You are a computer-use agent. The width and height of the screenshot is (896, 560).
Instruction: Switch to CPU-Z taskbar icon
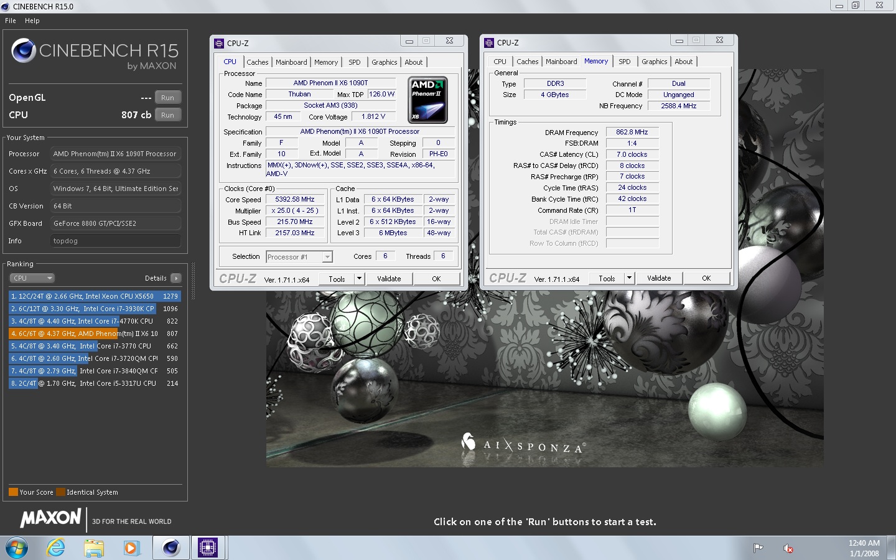point(208,548)
